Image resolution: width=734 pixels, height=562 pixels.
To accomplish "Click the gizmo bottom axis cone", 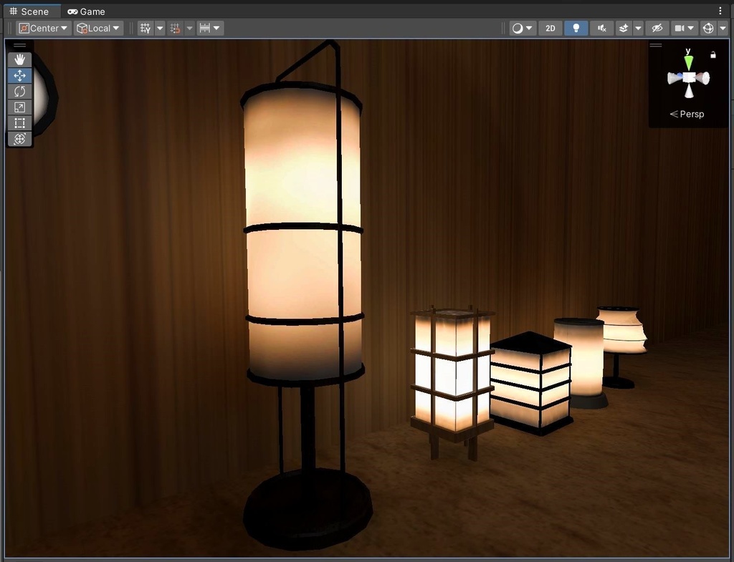I will click(x=689, y=92).
